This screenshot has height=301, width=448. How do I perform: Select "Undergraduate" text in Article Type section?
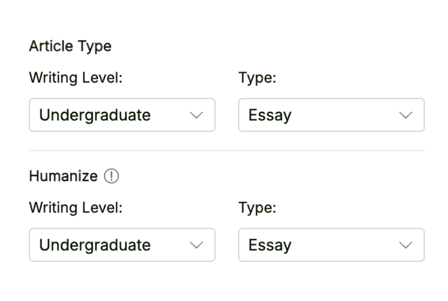click(x=95, y=115)
